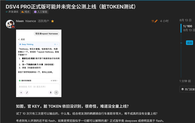
Task: Click the send arrow icon in embedded chat
Action: pyautogui.click(x=56, y=92)
